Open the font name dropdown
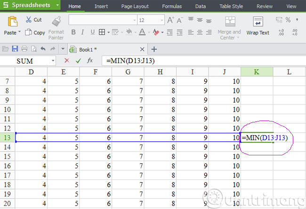This screenshot has width=306, height=209. [x=135, y=20]
